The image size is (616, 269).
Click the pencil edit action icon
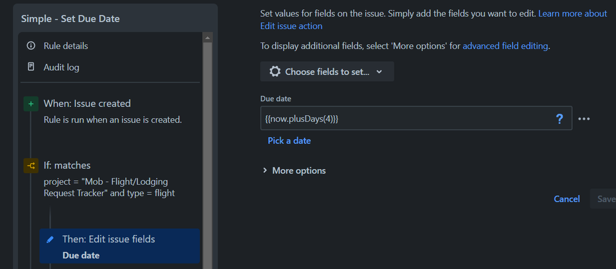click(x=51, y=239)
